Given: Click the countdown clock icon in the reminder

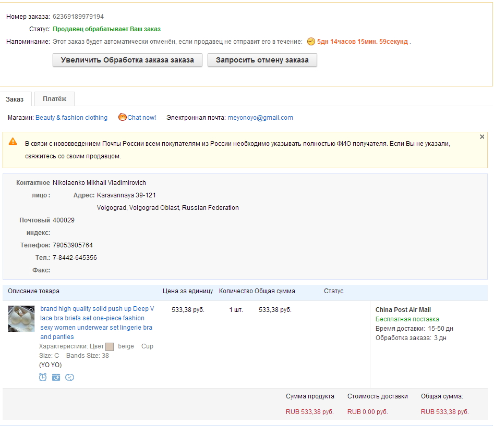Looking at the screenshot, I should [x=311, y=42].
